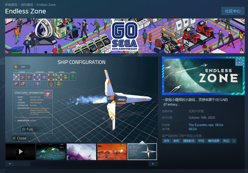Click the GO SEGA 60th Anniversary banner logo

(125, 36)
